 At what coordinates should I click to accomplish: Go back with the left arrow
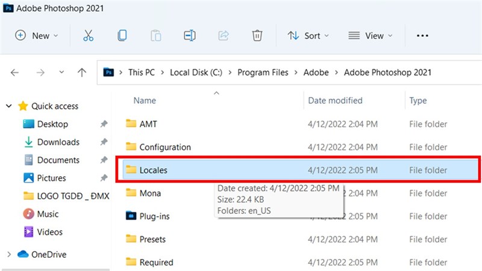[14, 72]
